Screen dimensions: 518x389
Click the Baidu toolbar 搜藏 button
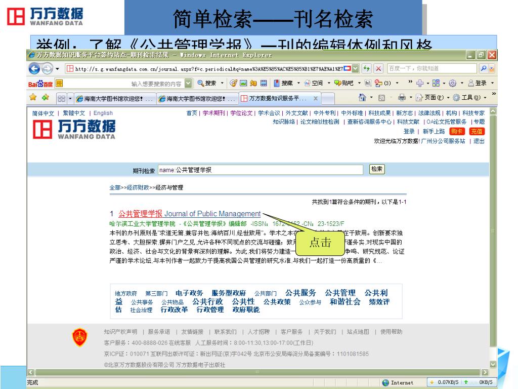[283, 84]
